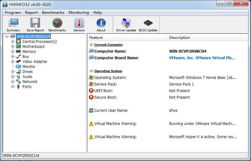Show the About info icon
251x161 pixels.
click(x=101, y=23)
